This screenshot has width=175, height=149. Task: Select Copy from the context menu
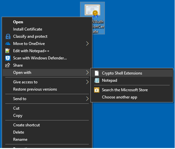click(x=47, y=116)
